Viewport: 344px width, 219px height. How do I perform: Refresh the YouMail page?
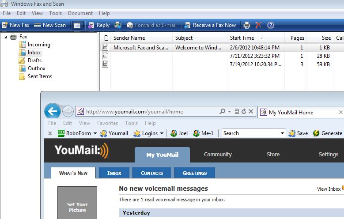point(244,111)
